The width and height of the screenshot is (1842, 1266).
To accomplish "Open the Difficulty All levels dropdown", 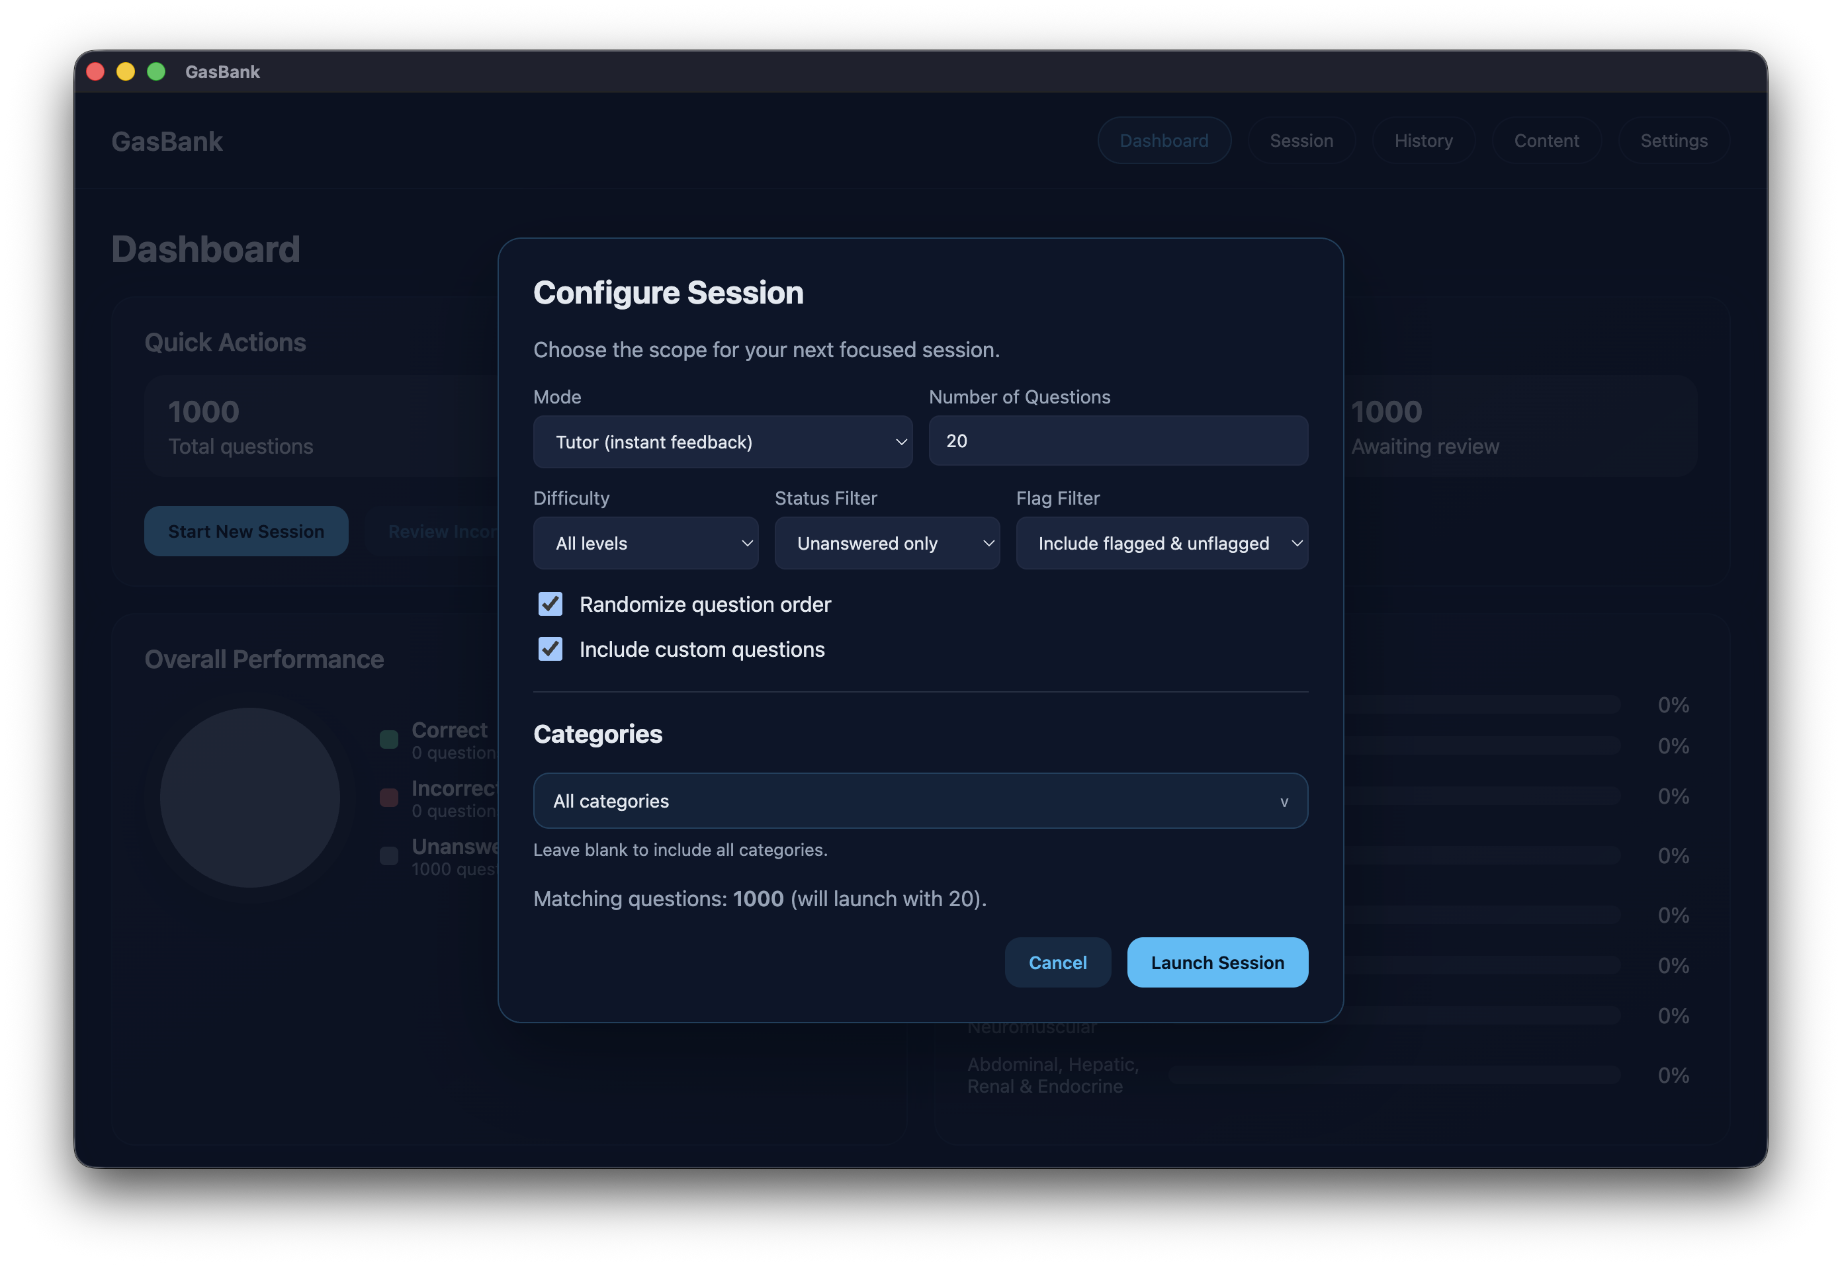I will pyautogui.click(x=646, y=543).
